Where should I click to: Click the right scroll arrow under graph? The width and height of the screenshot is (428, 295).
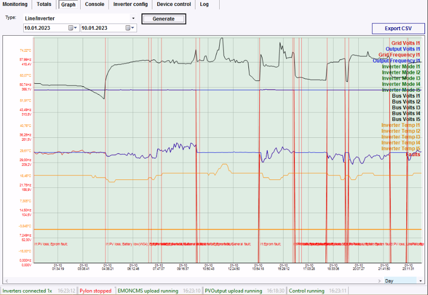point(380,281)
